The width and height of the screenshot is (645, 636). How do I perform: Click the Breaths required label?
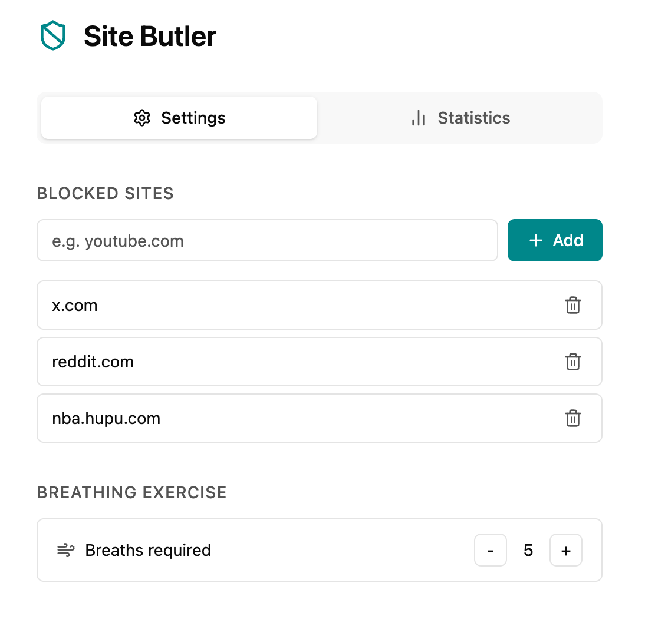pyautogui.click(x=148, y=550)
